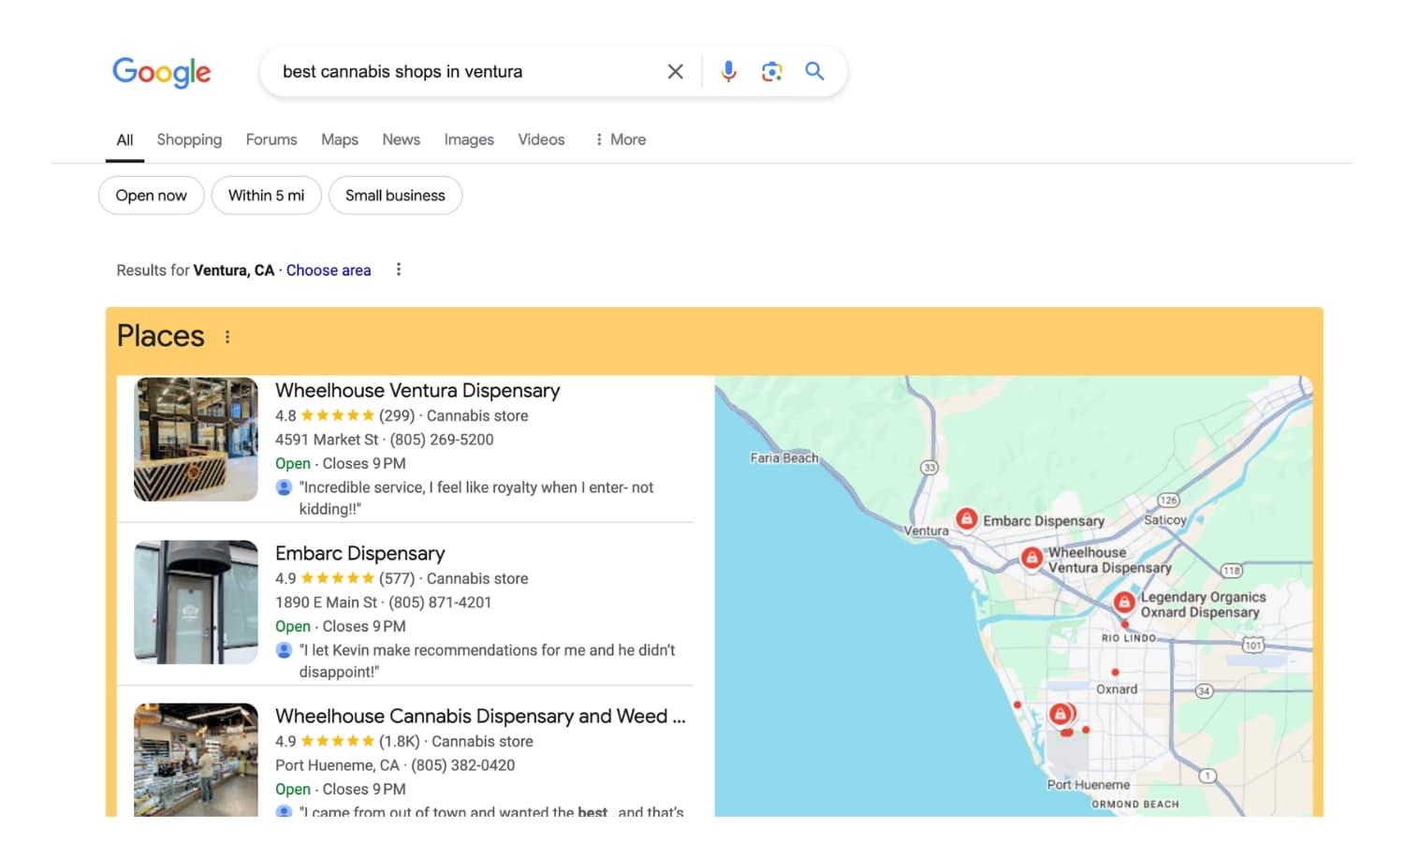This screenshot has width=1404, height=842.
Task: Click the search magnifier icon
Action: [x=813, y=70]
